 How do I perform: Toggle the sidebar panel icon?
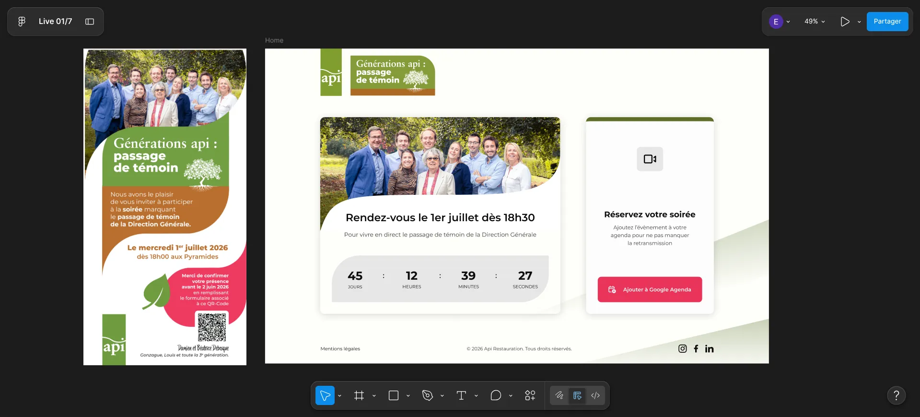(x=90, y=22)
